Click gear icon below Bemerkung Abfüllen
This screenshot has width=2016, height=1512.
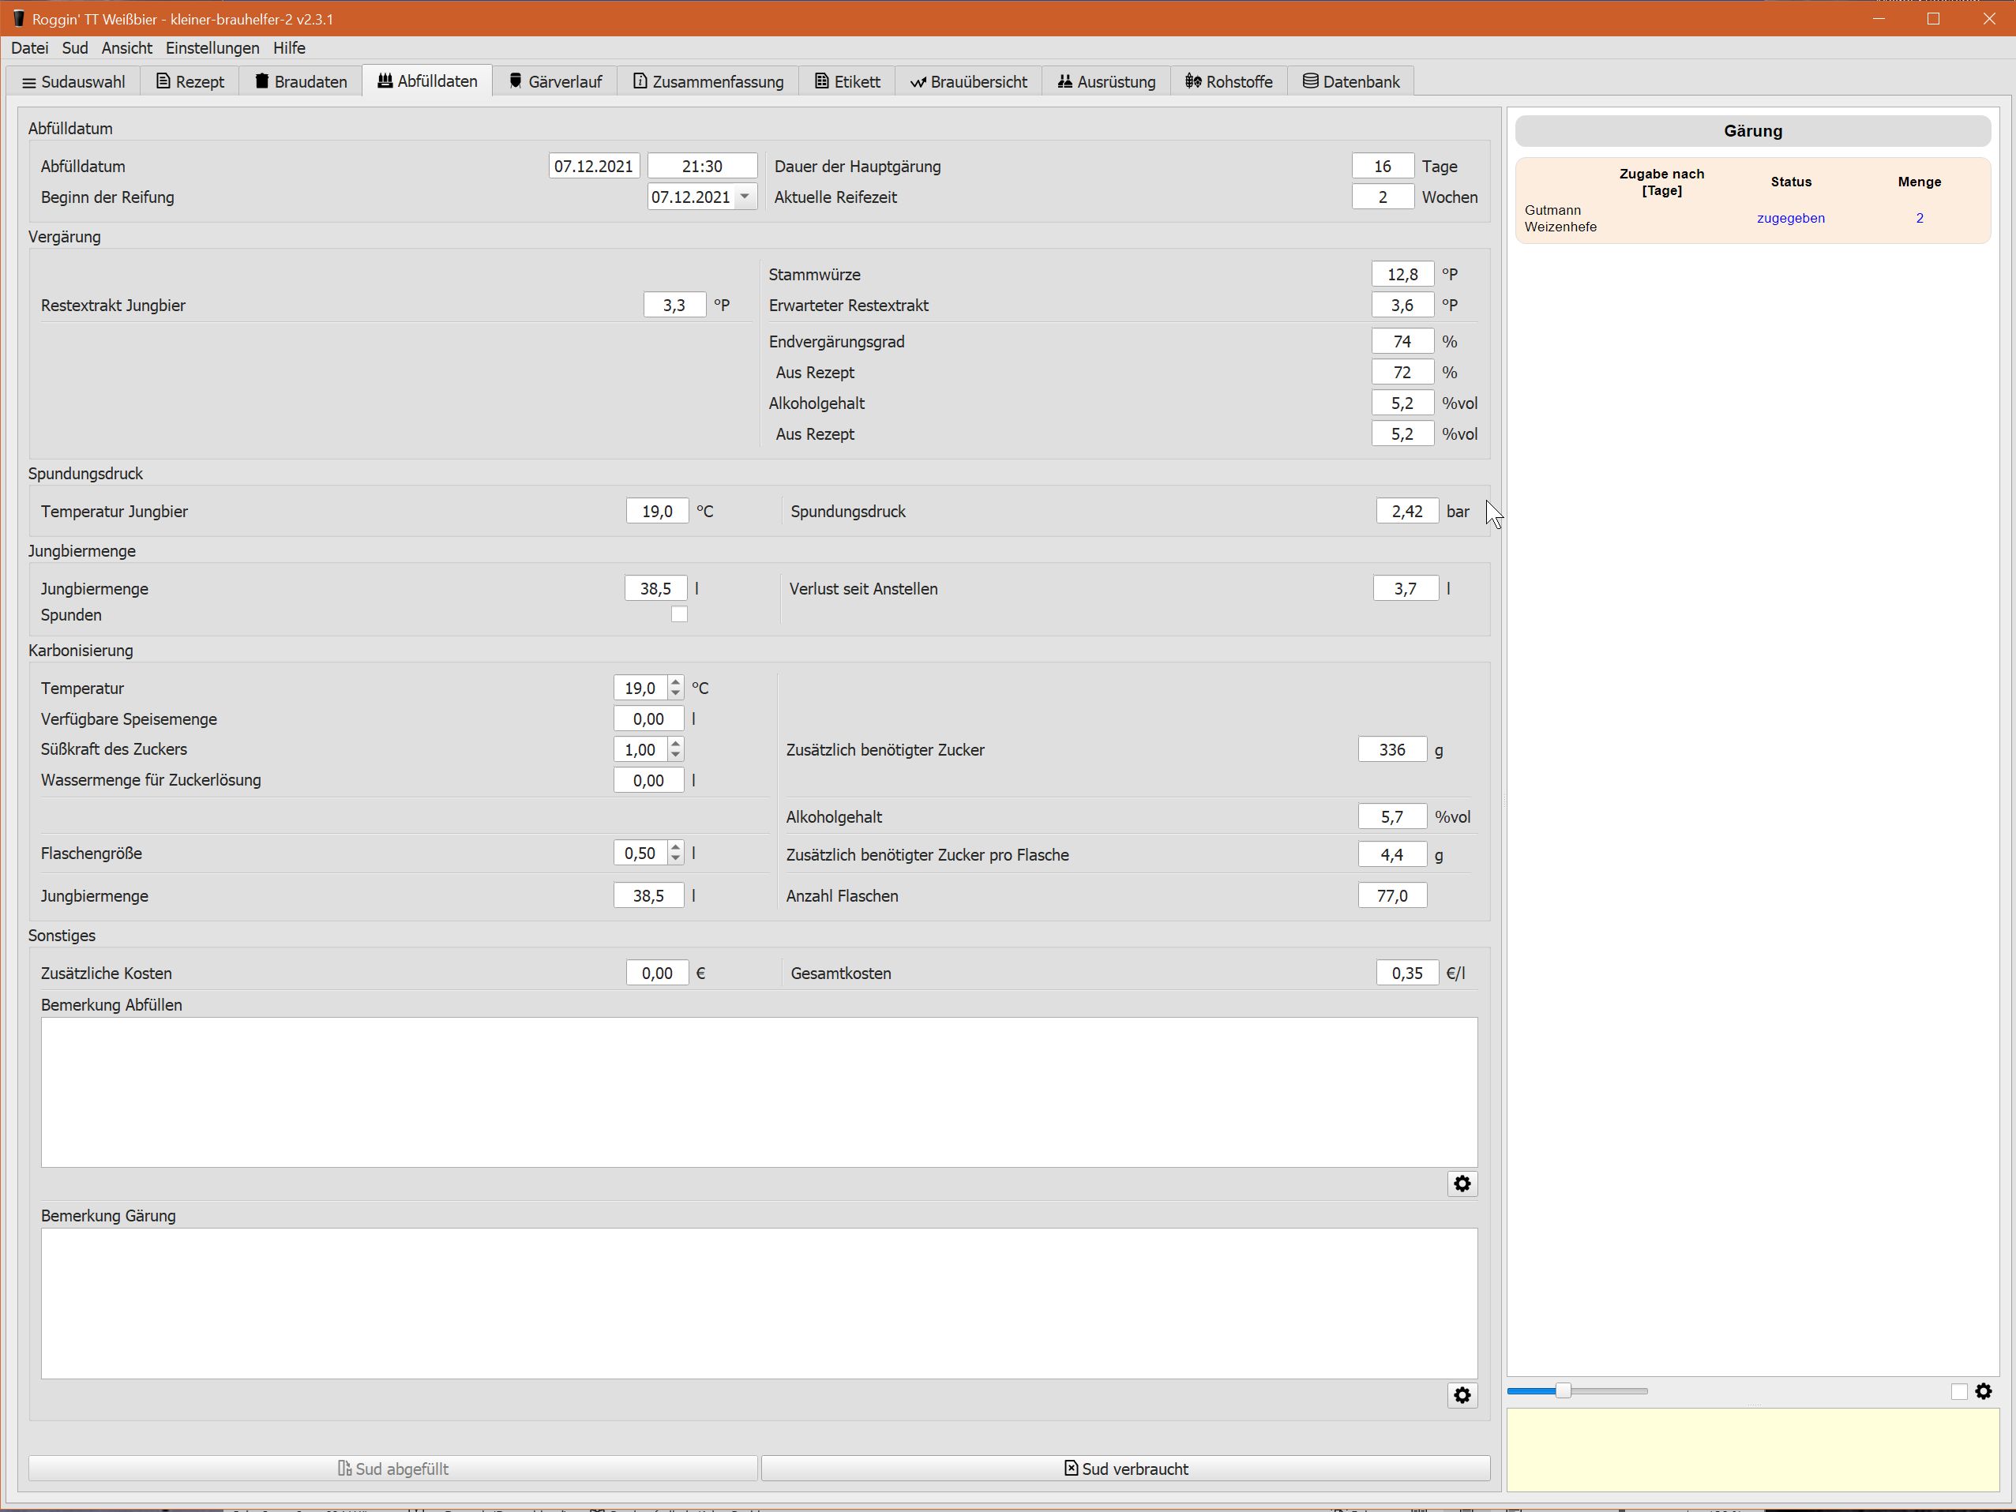[x=1462, y=1184]
